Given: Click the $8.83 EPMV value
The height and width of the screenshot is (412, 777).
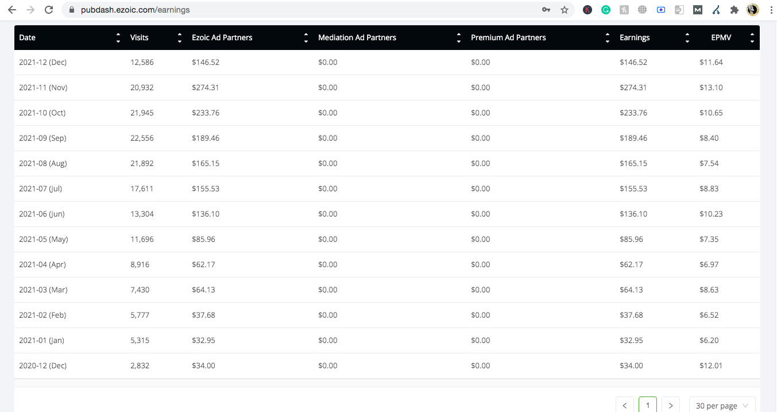Looking at the screenshot, I should [709, 188].
